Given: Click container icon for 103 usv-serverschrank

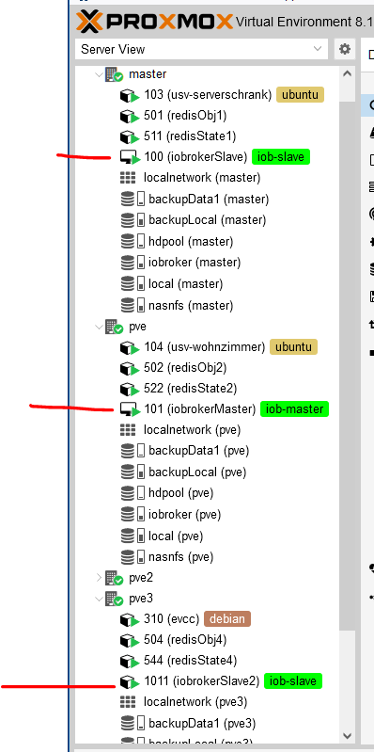Looking at the screenshot, I should coord(130,95).
